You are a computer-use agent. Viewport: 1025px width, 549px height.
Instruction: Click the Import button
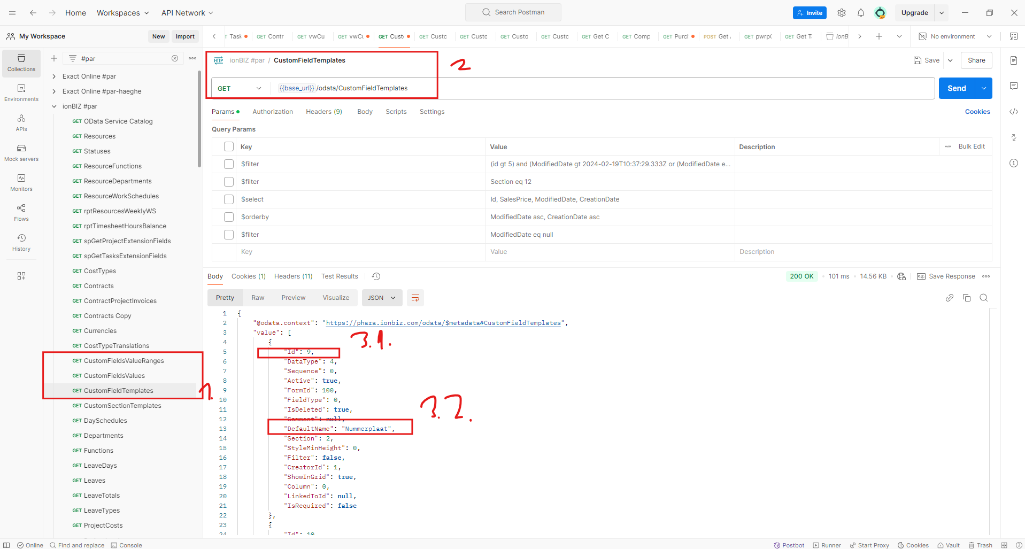point(185,36)
